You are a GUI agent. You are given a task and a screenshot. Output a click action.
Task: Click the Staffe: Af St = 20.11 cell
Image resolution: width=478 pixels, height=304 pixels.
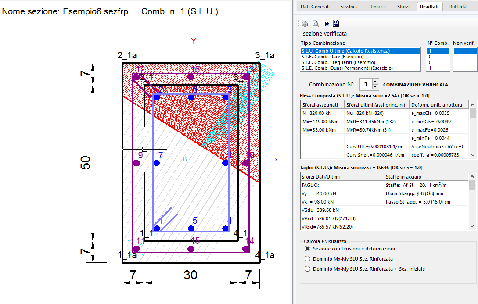point(426,185)
